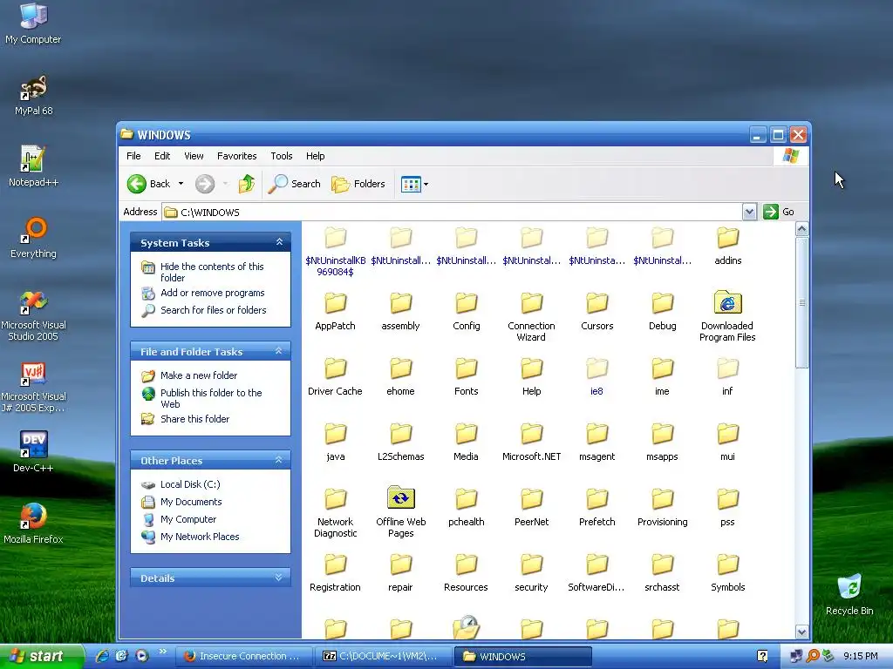Open the View menu
893x669 pixels.
click(194, 156)
